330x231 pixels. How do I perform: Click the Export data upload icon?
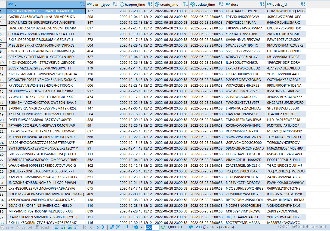pyautogui.click(x=128, y=227)
